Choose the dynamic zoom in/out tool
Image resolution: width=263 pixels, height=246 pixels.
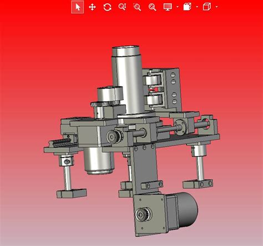pyautogui.click(x=122, y=7)
